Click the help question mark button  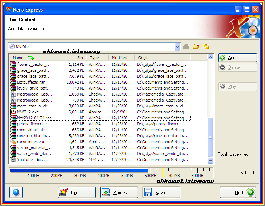[x=16, y=192]
